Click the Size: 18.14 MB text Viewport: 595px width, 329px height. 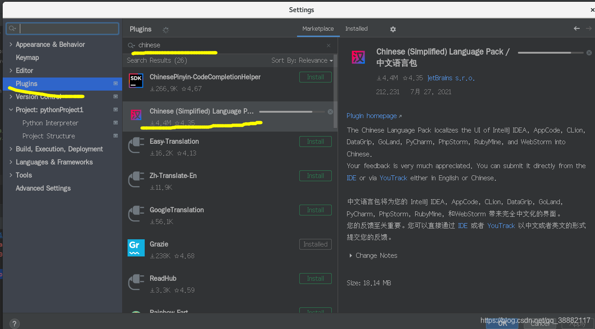(369, 283)
